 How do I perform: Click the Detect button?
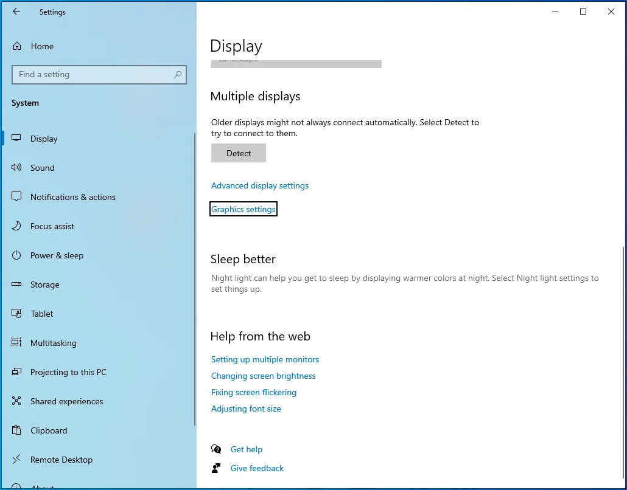tap(239, 153)
